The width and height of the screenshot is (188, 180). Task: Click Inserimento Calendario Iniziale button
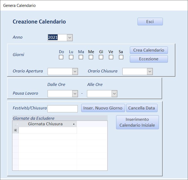tap(137, 122)
